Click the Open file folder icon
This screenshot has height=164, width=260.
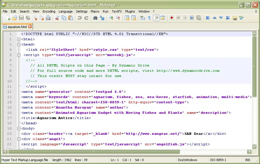tap(15, 18)
